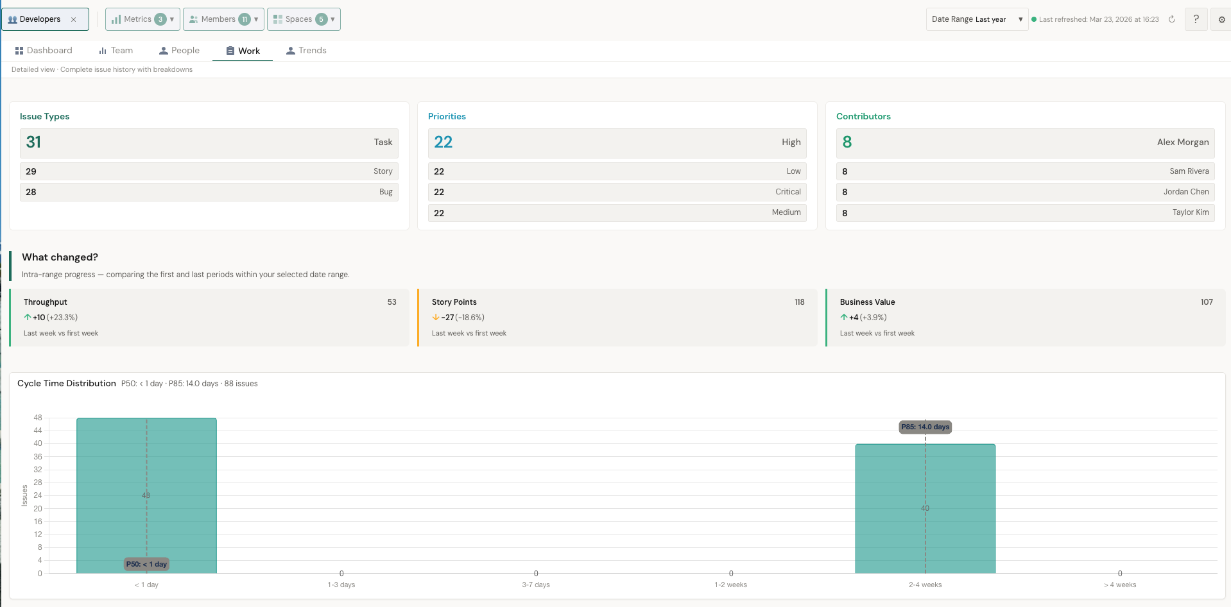The height and width of the screenshot is (607, 1231).
Task: Open the settings gear
Action: coord(1221,19)
